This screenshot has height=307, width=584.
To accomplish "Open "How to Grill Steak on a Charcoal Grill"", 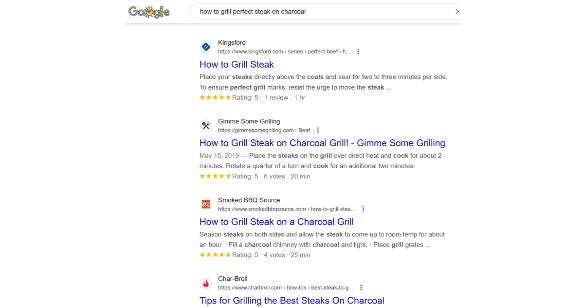I will pos(276,222).
